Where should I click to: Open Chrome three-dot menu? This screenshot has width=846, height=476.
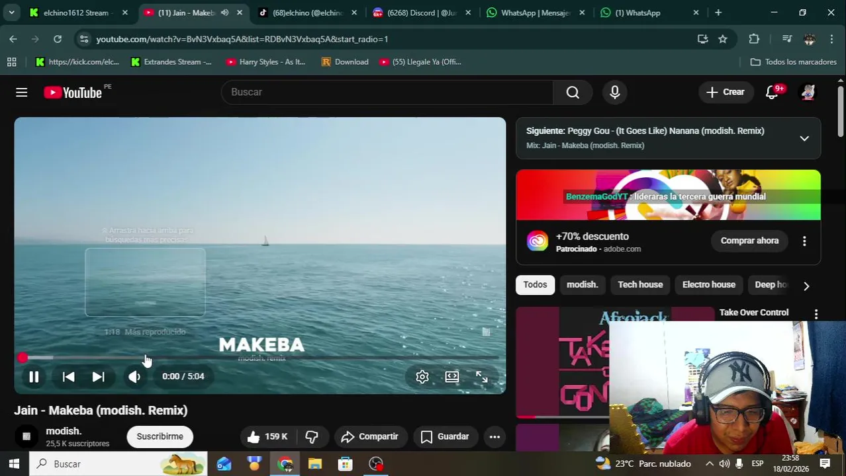coord(831,39)
